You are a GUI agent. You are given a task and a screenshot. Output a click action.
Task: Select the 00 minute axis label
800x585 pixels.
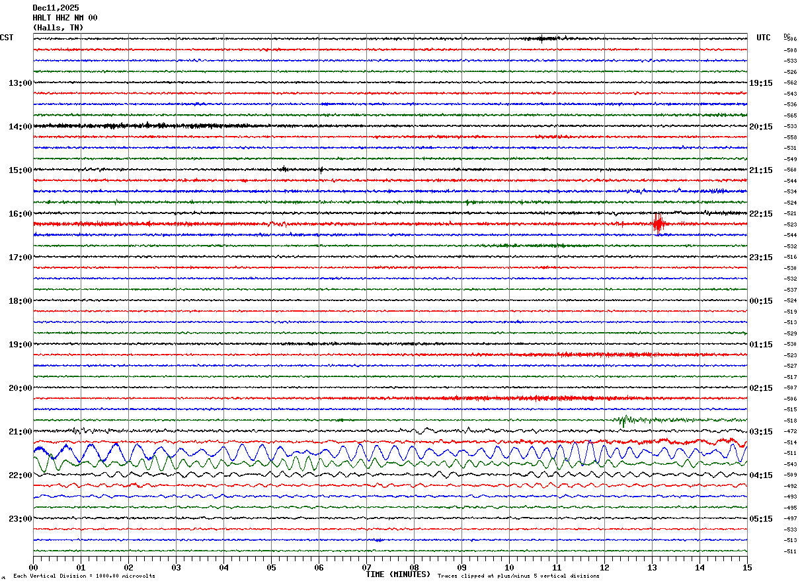[34, 568]
